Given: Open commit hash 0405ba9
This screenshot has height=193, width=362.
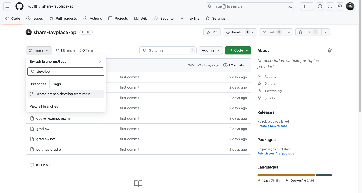Looking at the screenshot, I should pos(194,65).
